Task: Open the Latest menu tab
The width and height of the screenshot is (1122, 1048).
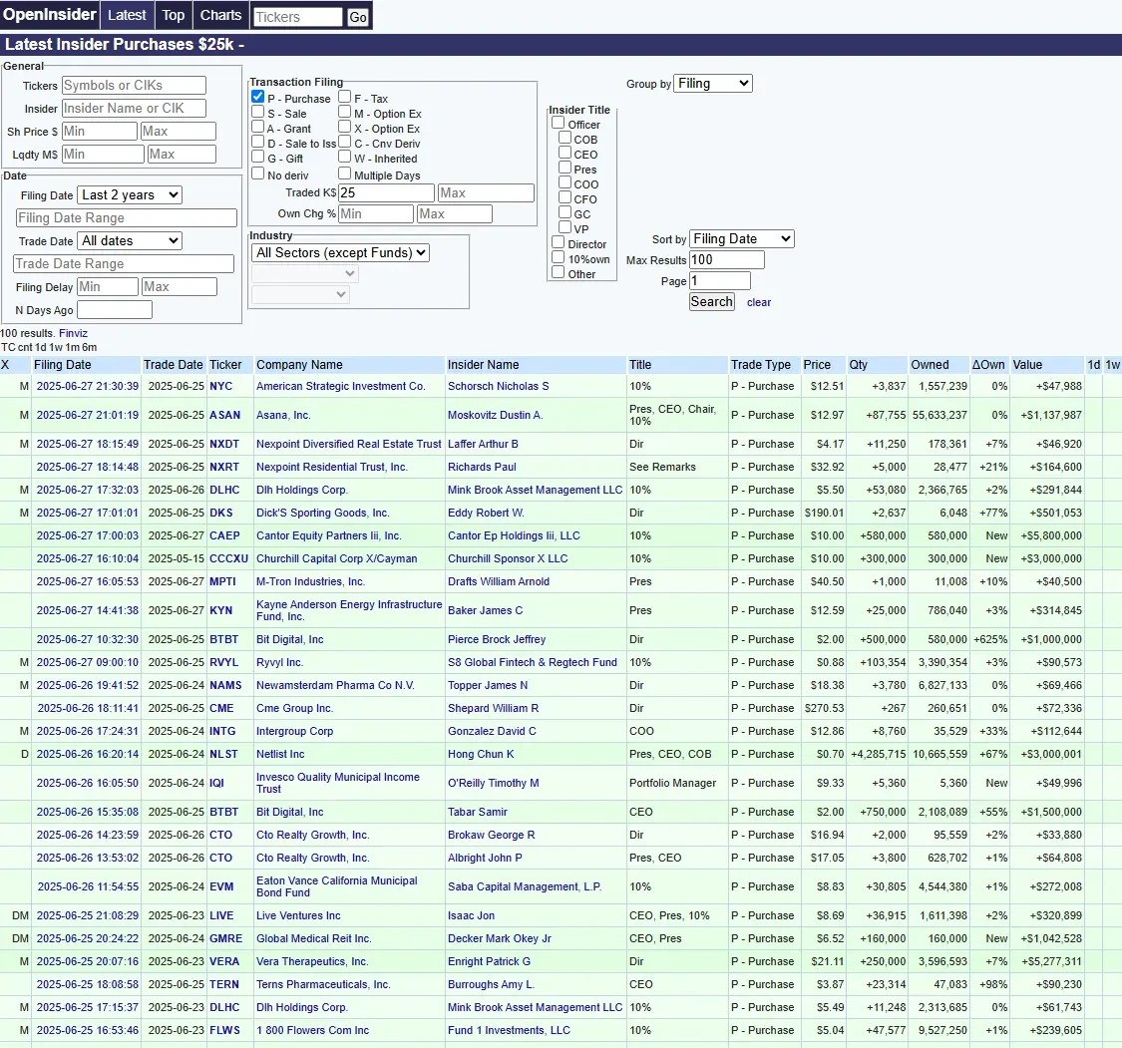Action: (127, 15)
